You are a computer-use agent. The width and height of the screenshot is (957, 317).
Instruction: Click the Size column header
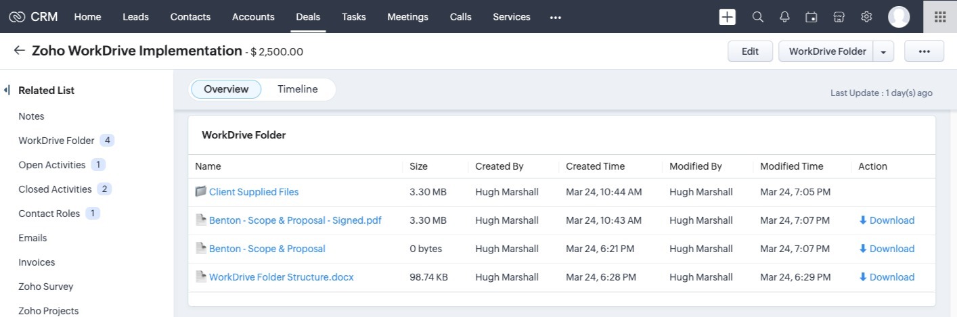tap(418, 166)
